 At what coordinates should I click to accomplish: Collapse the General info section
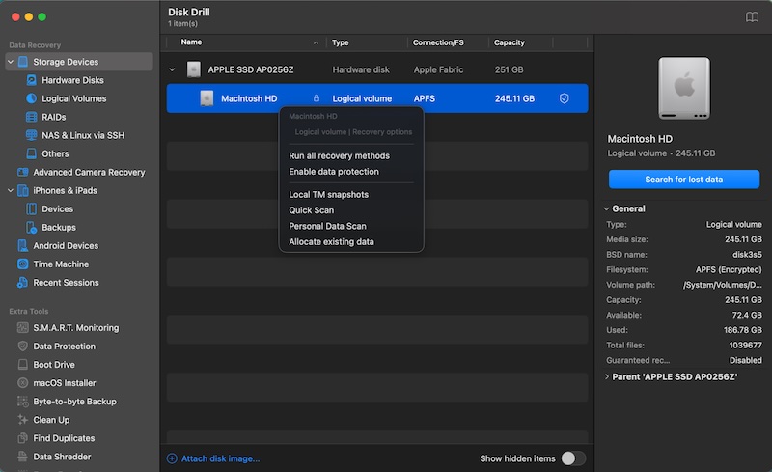point(607,208)
